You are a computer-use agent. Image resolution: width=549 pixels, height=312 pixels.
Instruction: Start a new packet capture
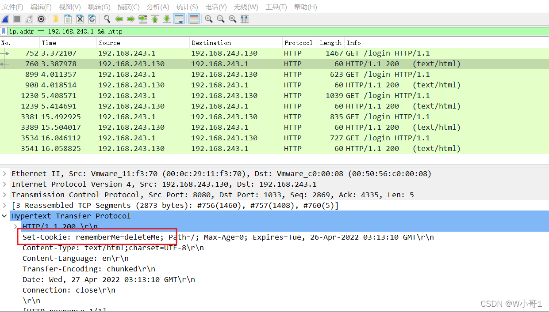[6, 19]
